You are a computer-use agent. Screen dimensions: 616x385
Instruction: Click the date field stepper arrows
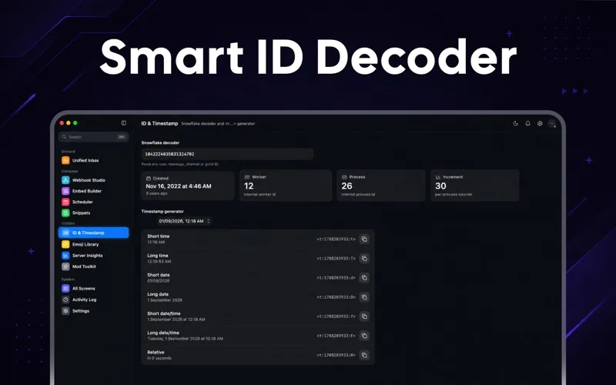click(x=208, y=221)
